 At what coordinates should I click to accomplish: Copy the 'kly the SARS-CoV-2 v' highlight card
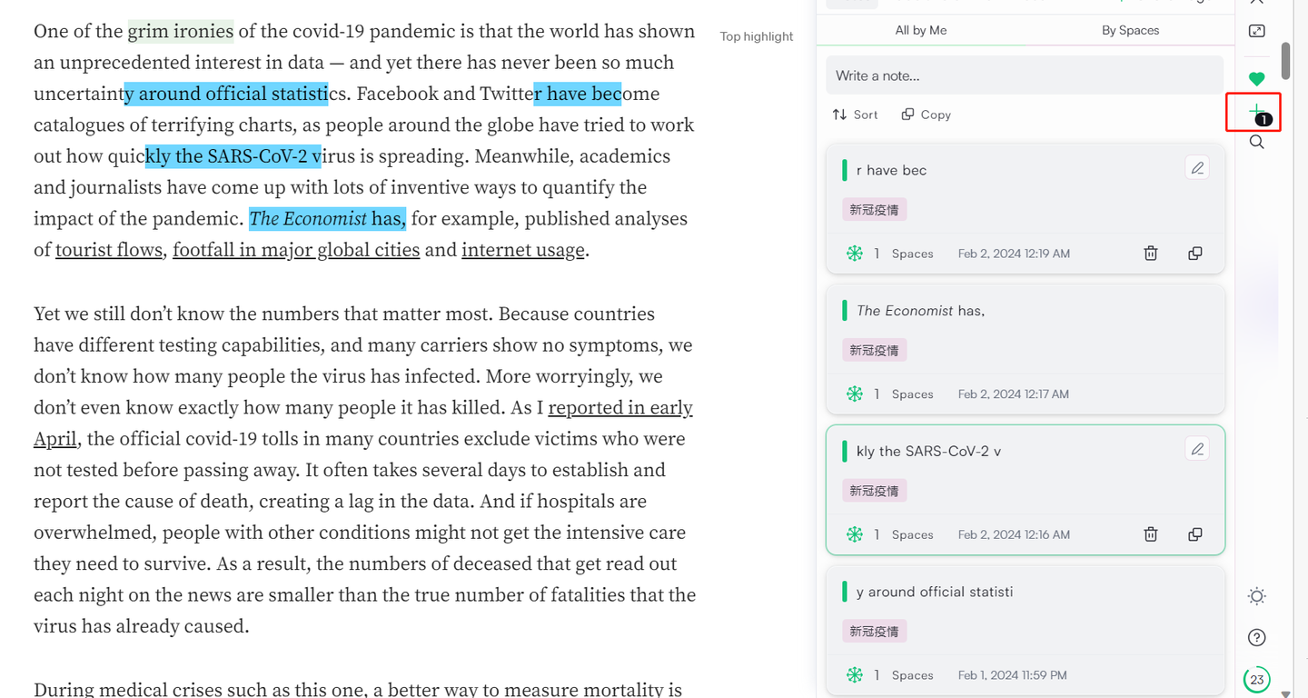click(x=1194, y=534)
